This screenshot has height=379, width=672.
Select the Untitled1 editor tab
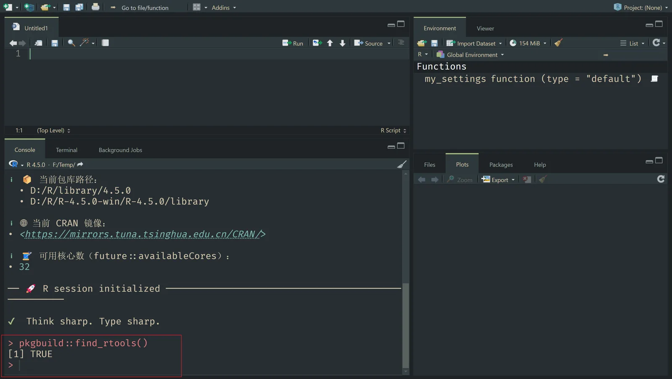31,28
